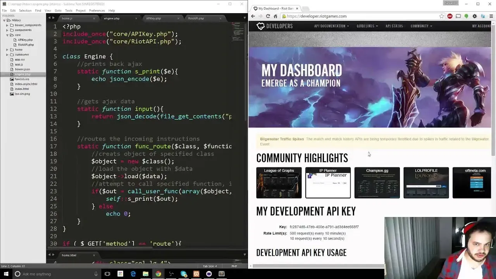This screenshot has width=496, height=279.
Task: Close the engine.php tab
Action: pos(136,18)
